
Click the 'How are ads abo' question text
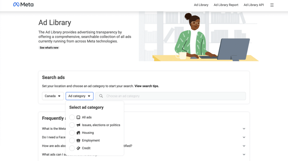54,146
